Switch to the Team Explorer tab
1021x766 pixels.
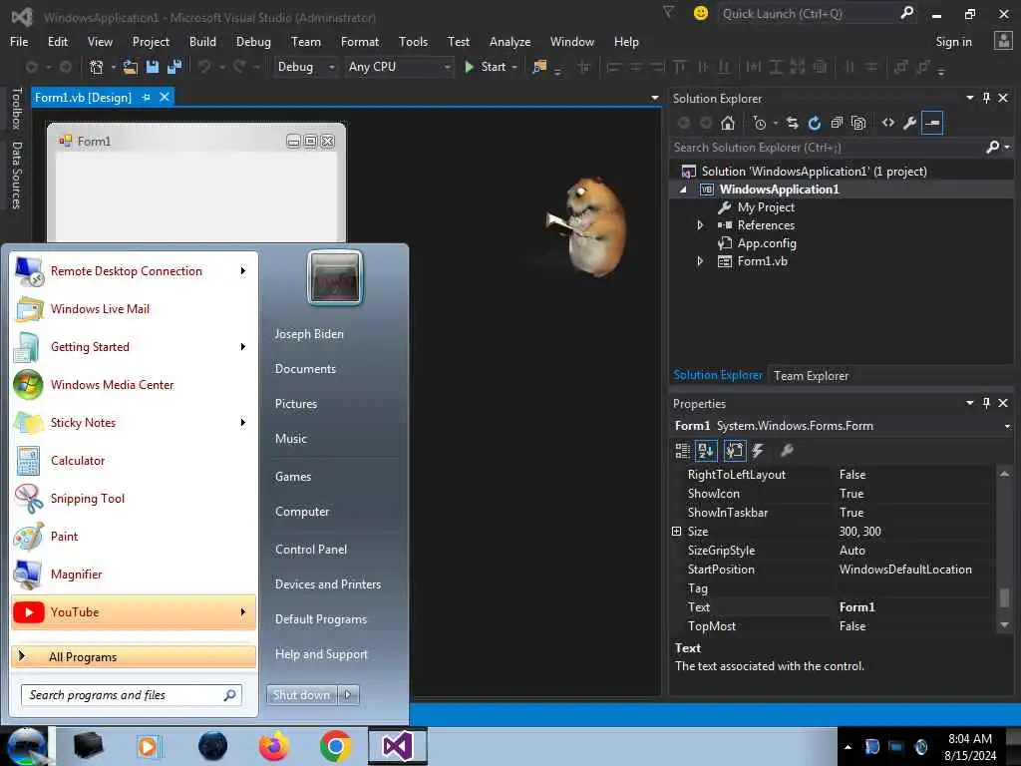(811, 376)
